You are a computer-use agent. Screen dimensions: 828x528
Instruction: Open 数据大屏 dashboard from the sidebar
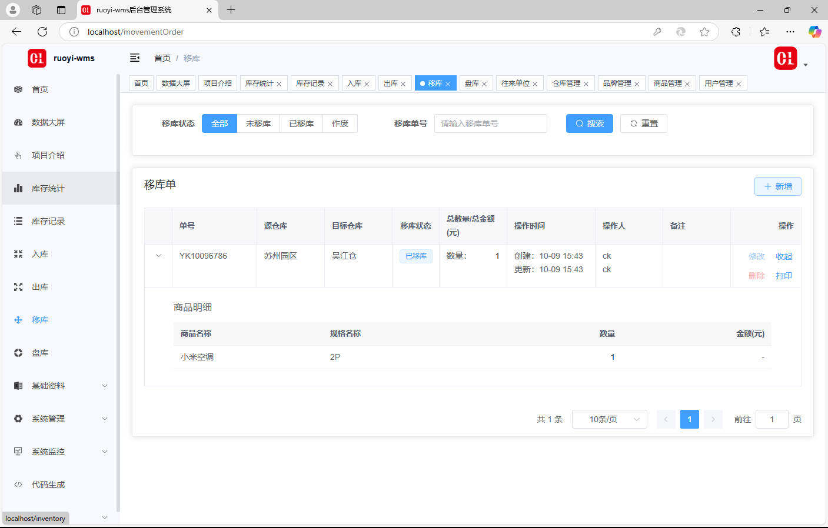point(48,122)
